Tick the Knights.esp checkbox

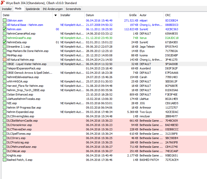4,155
